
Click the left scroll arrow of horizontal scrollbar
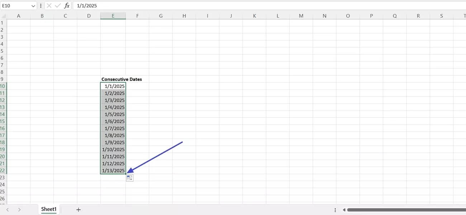click(x=344, y=209)
